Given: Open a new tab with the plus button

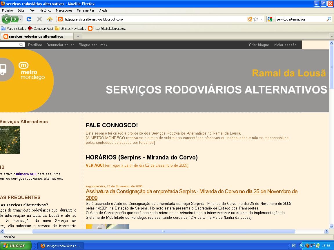Looking at the screenshot, I should pos(78,36).
